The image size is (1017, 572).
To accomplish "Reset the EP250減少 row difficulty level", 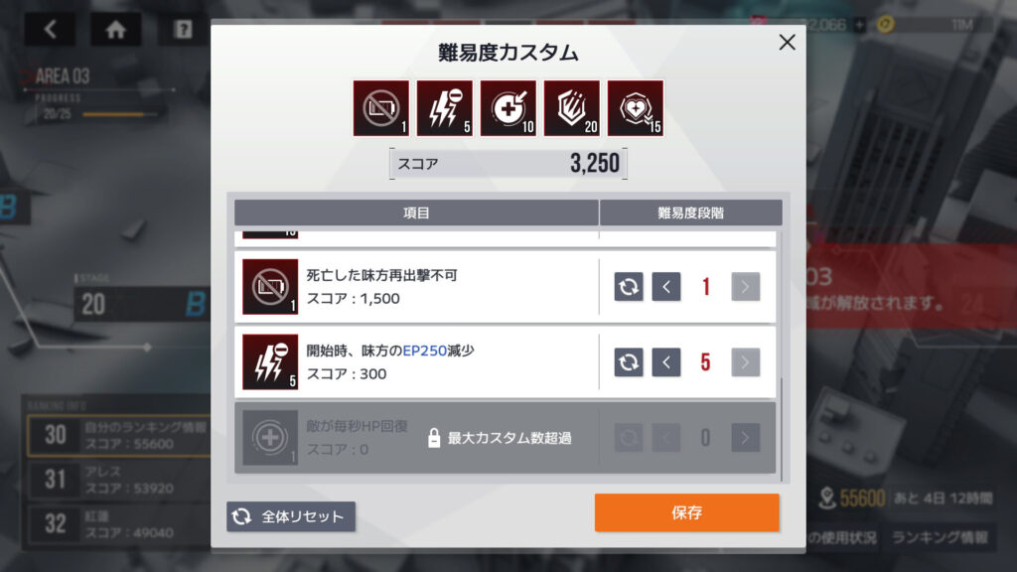I will 629,361.
